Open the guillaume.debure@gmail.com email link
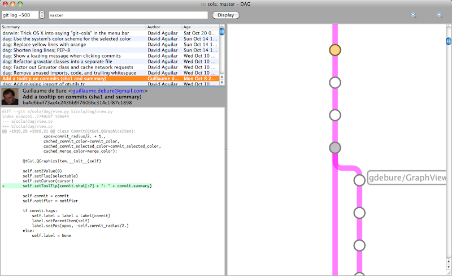Image resolution: width=452 pixels, height=276 pixels. [x=108, y=90]
